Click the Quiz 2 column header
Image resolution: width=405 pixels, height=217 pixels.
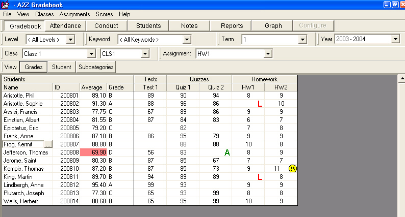(216, 87)
